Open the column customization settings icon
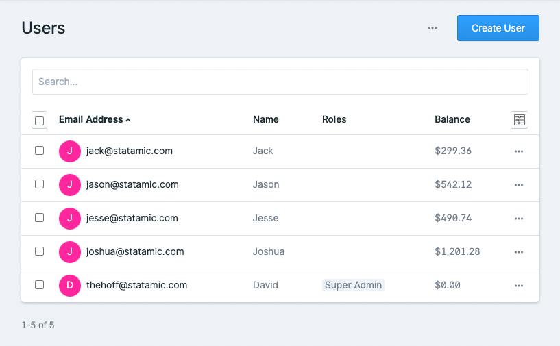The image size is (560, 346). pos(519,120)
